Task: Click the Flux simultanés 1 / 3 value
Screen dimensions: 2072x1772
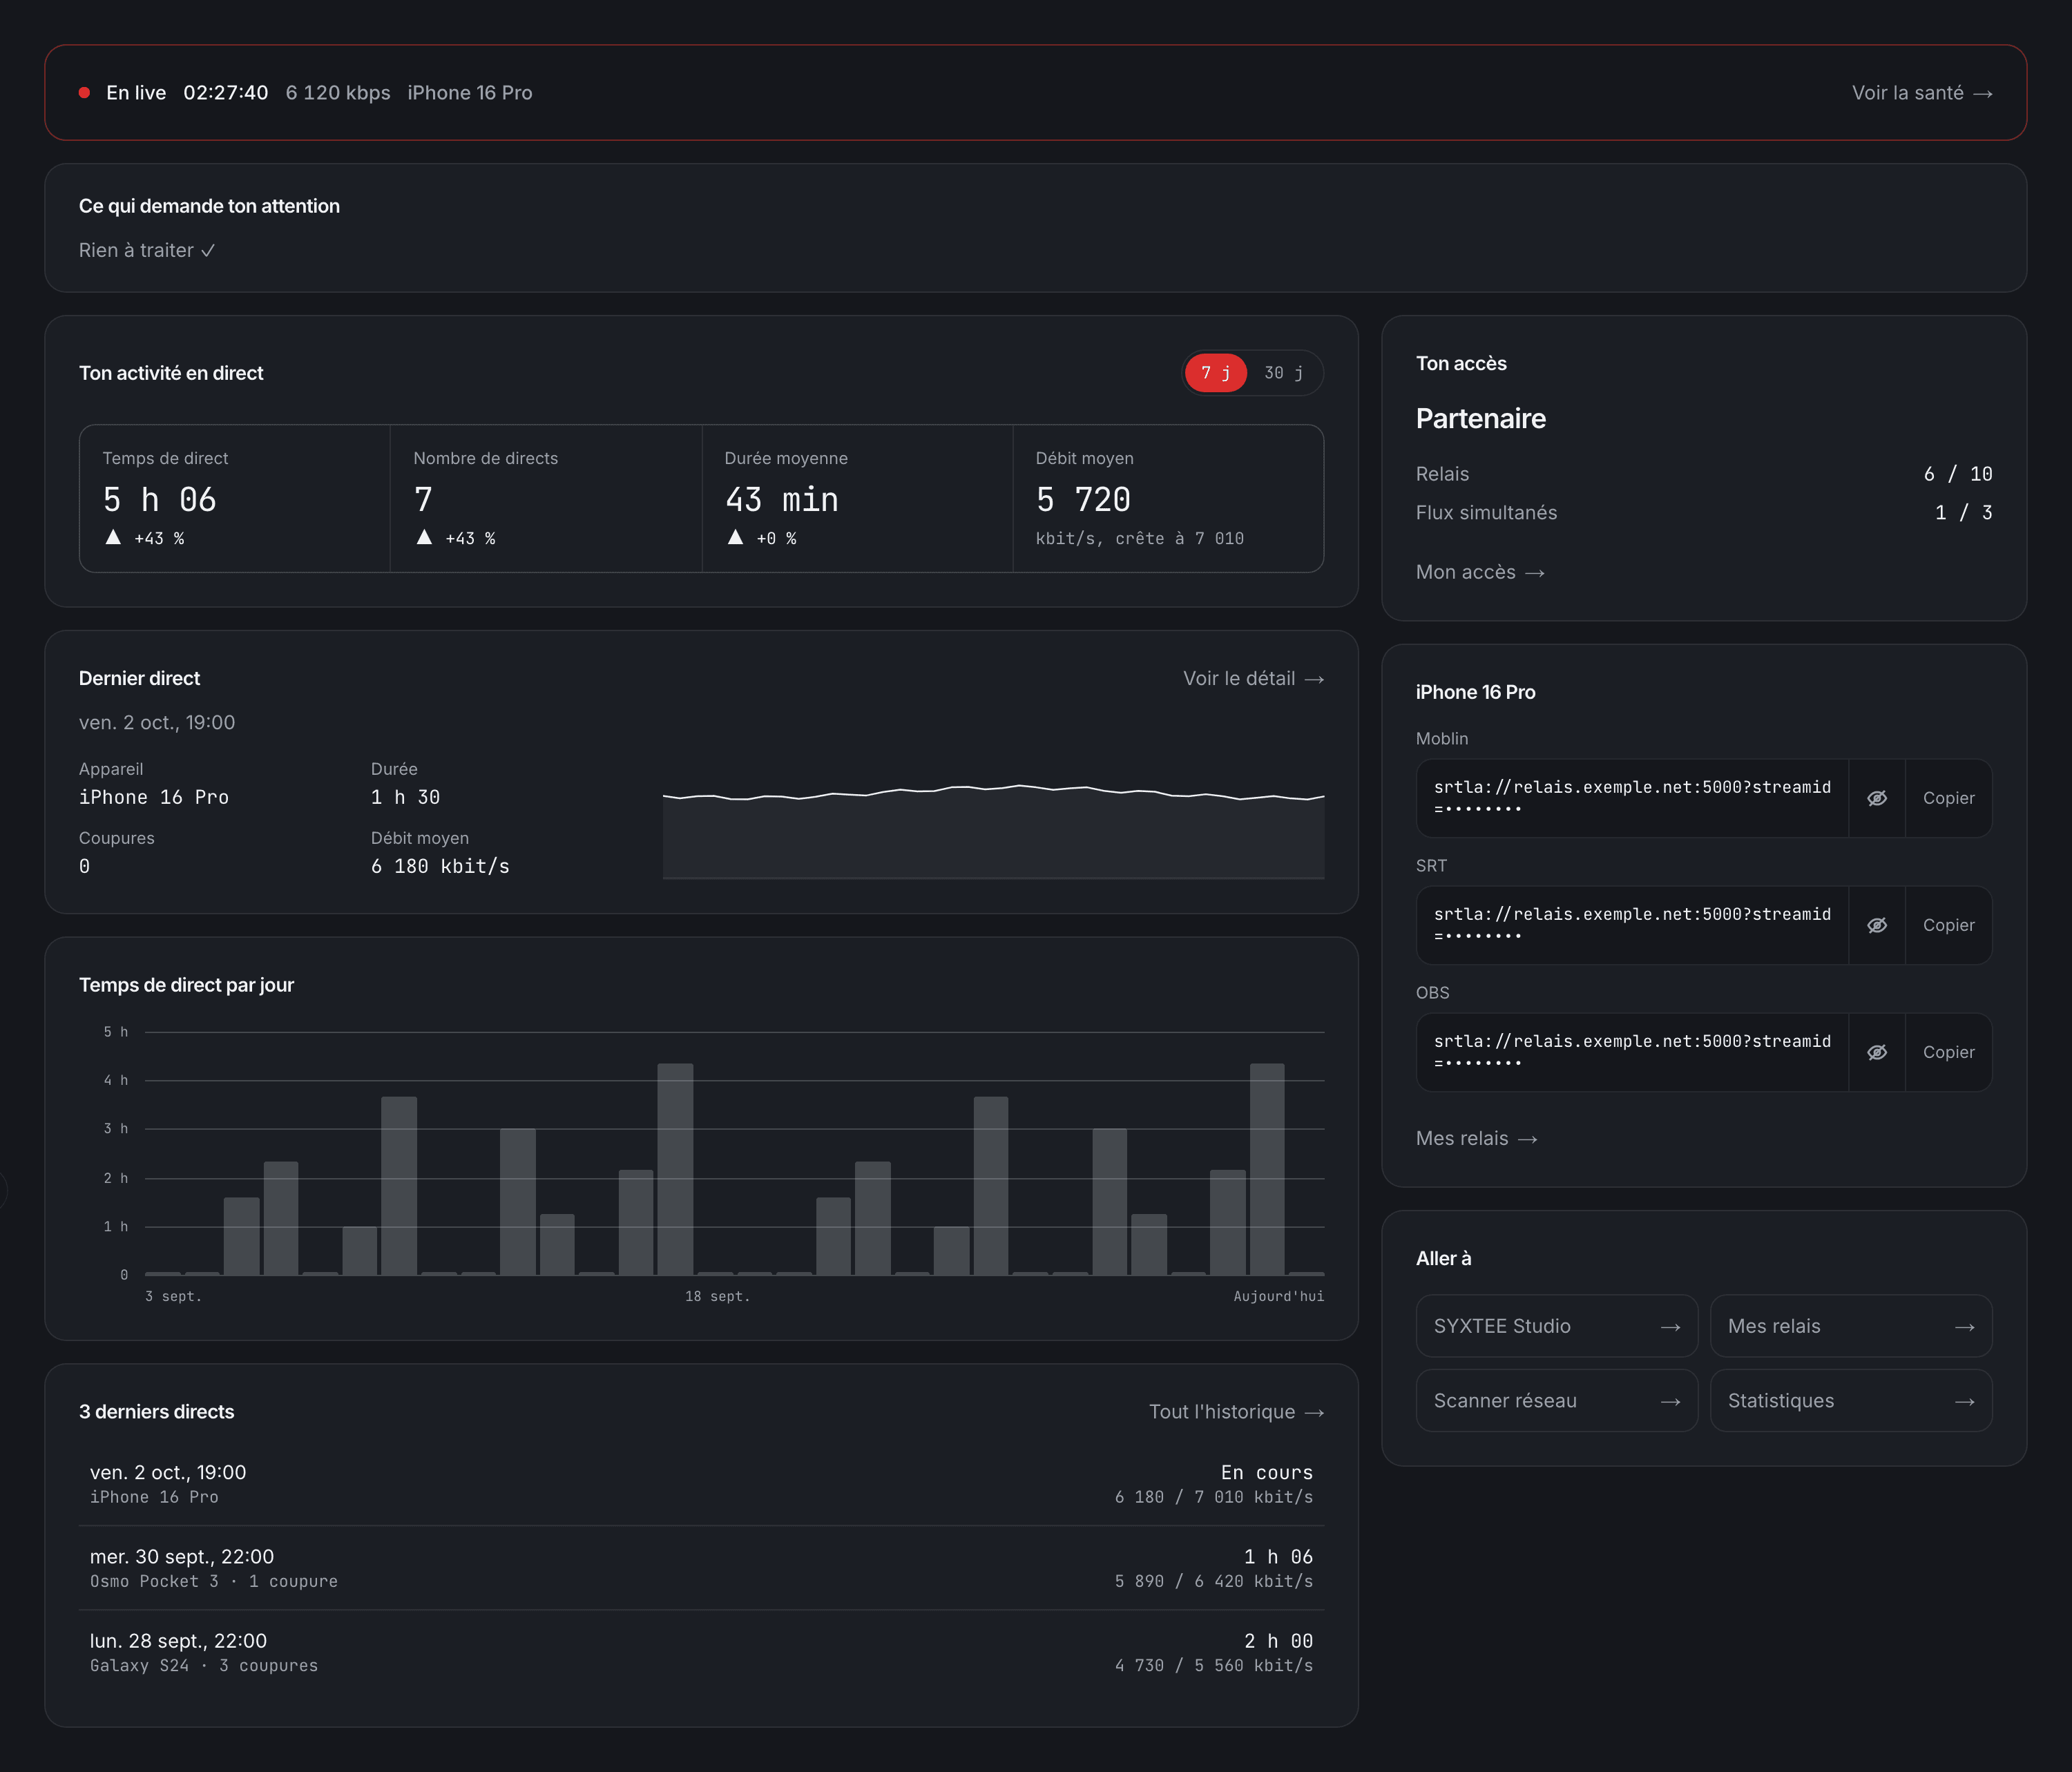Action: (1963, 512)
